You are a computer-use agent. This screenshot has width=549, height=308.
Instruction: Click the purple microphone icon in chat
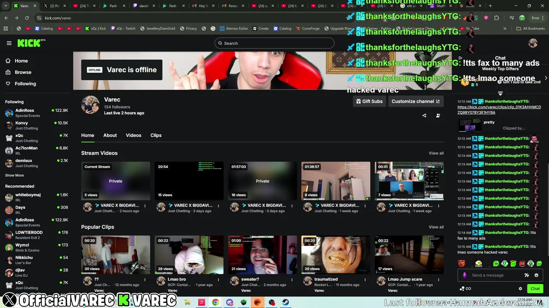tap(465, 275)
